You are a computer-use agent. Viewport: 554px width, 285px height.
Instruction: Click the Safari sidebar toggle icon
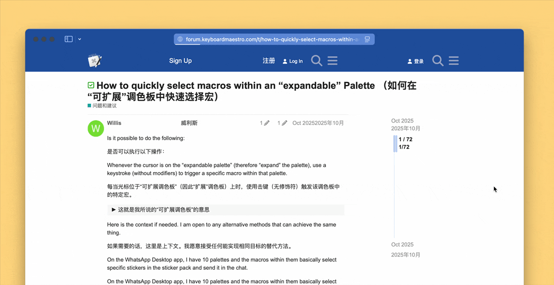point(68,39)
